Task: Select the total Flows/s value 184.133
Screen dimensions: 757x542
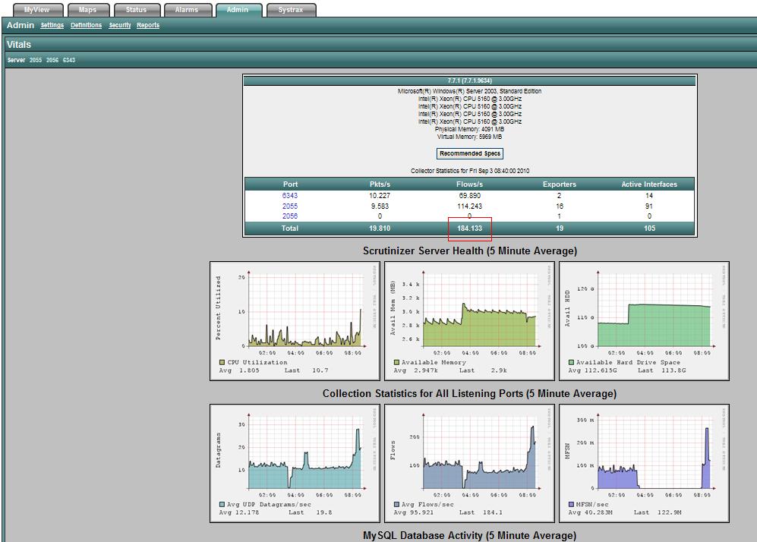Action: pos(470,228)
